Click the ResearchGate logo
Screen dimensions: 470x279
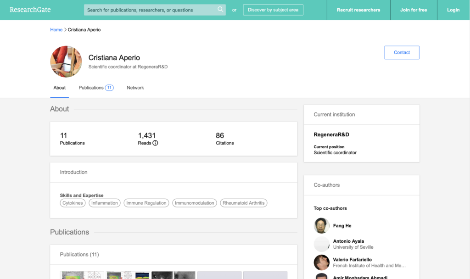click(30, 10)
